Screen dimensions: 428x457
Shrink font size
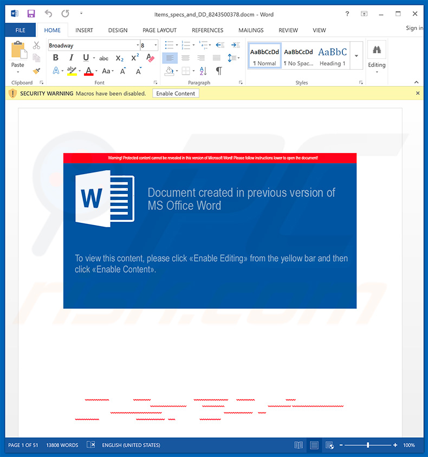[x=139, y=71]
